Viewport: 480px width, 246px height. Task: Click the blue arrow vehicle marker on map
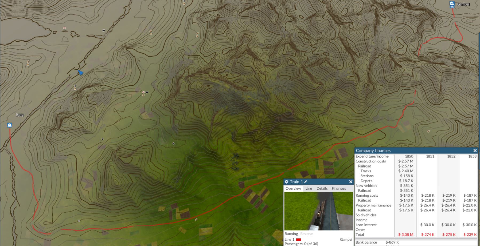click(80, 72)
